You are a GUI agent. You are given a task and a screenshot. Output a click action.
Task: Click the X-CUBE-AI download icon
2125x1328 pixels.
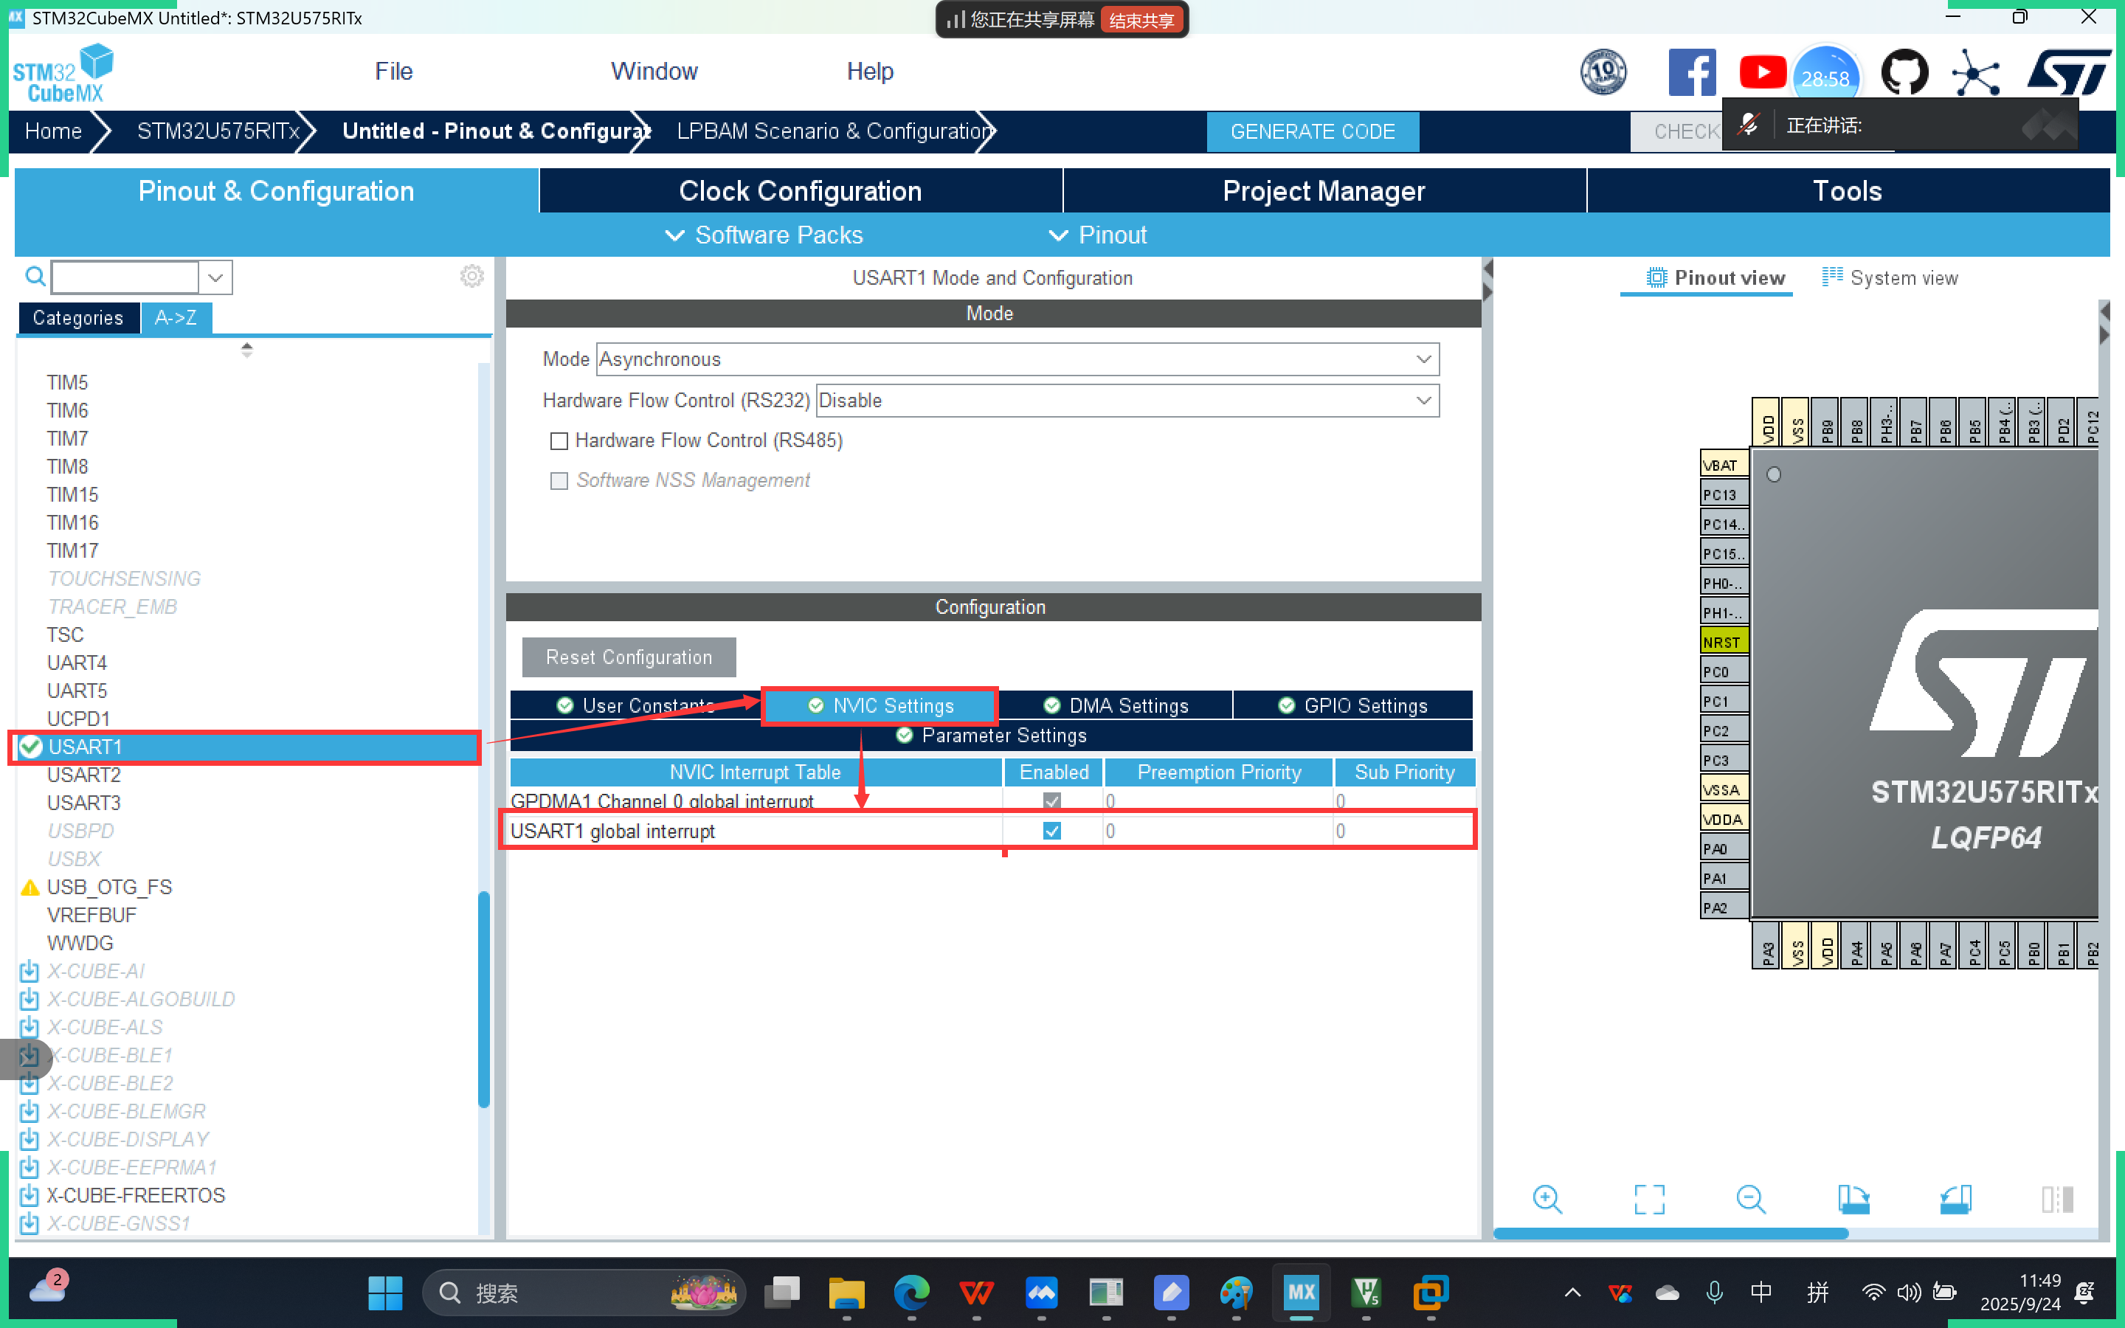(29, 972)
